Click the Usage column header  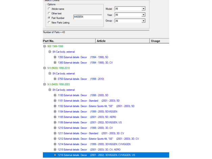tap(159, 41)
